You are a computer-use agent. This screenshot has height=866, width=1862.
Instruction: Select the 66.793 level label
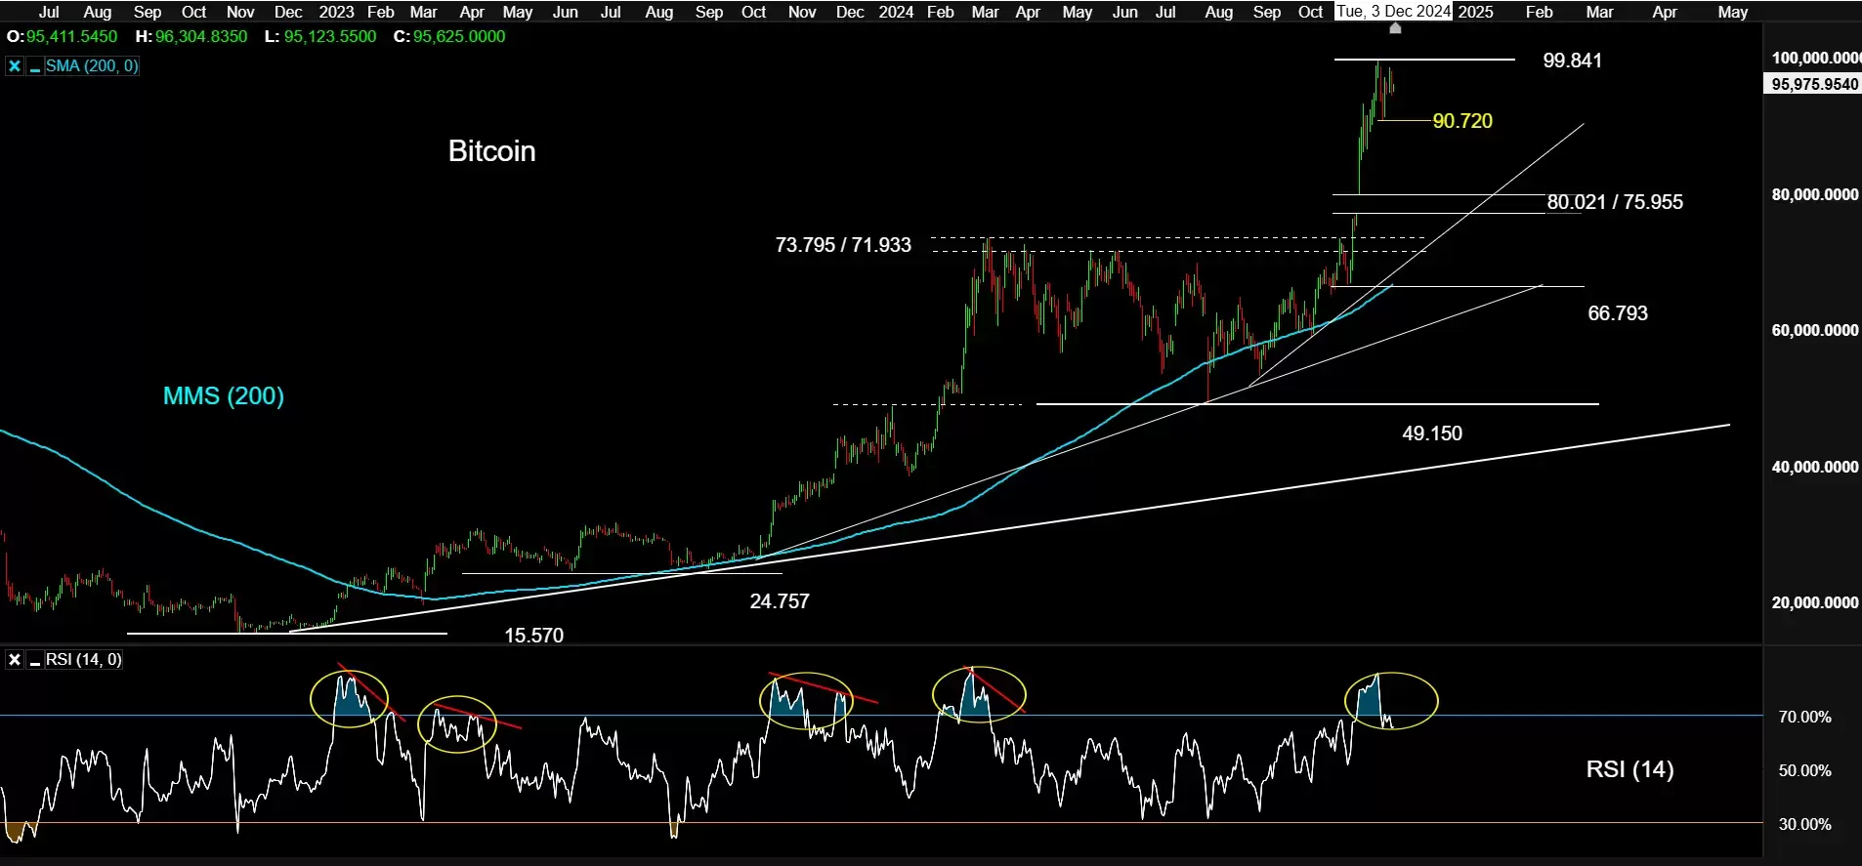tap(1618, 313)
